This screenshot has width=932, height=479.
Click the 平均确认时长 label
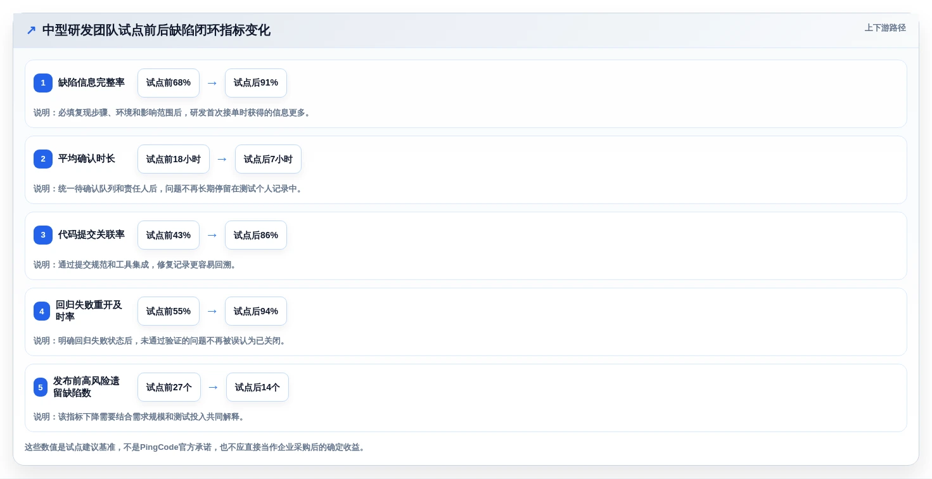click(x=87, y=158)
